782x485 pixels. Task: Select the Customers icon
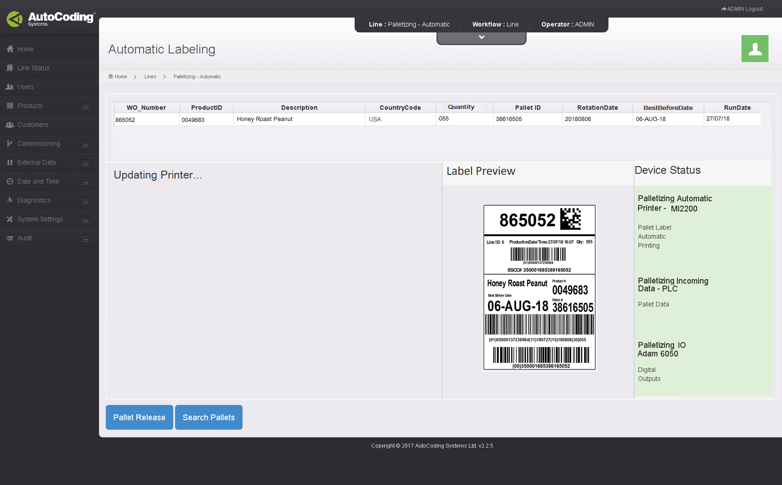click(x=10, y=124)
